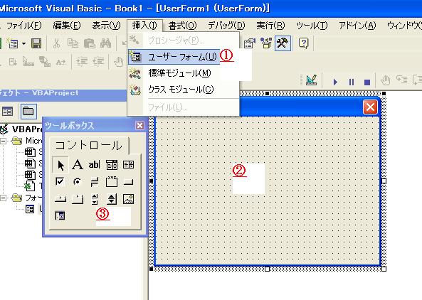Open the アドイン(A) menu
422x300 pixels.
[x=357, y=26]
